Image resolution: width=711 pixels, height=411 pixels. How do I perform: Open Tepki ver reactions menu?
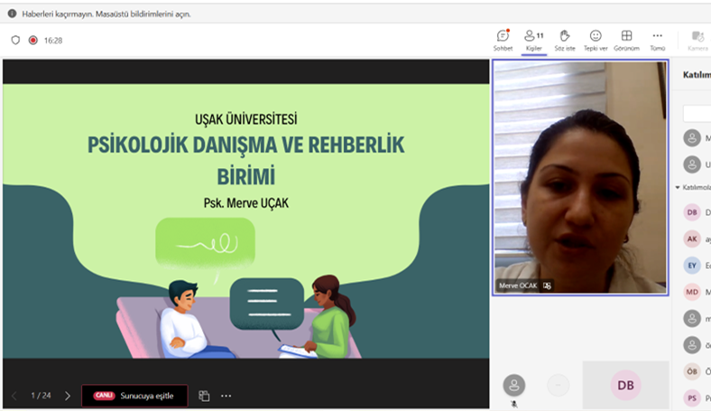(x=596, y=40)
